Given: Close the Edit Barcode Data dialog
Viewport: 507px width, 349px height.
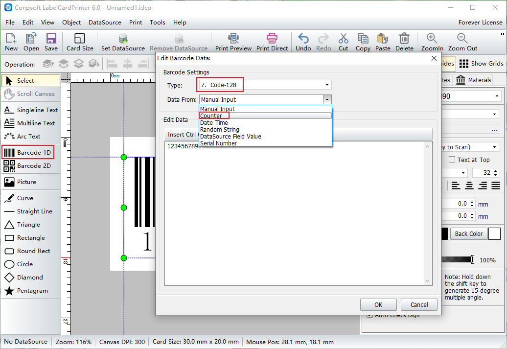Looking at the screenshot, I should (434, 58).
